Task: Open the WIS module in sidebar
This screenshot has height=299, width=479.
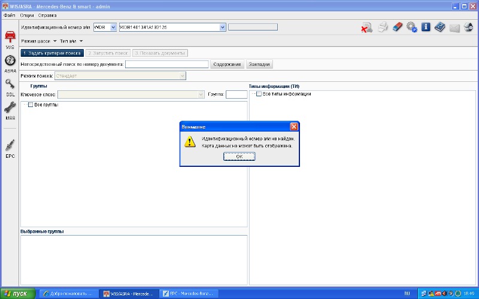Action: [10, 39]
